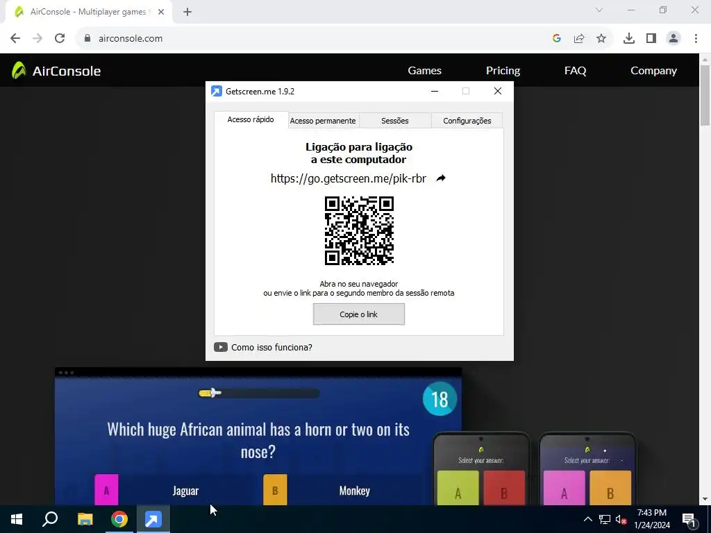The image size is (711, 533).
Task: Open File Explorer from the taskbar
Action: [x=85, y=519]
